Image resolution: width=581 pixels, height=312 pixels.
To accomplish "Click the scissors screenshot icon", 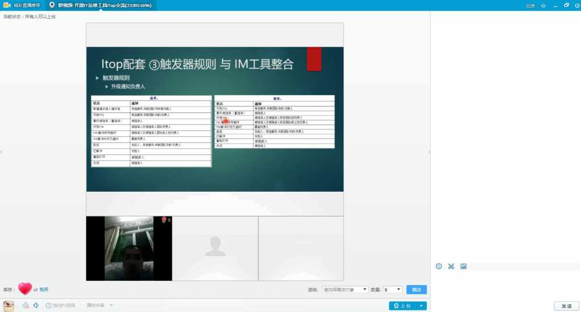I will coord(451,266).
